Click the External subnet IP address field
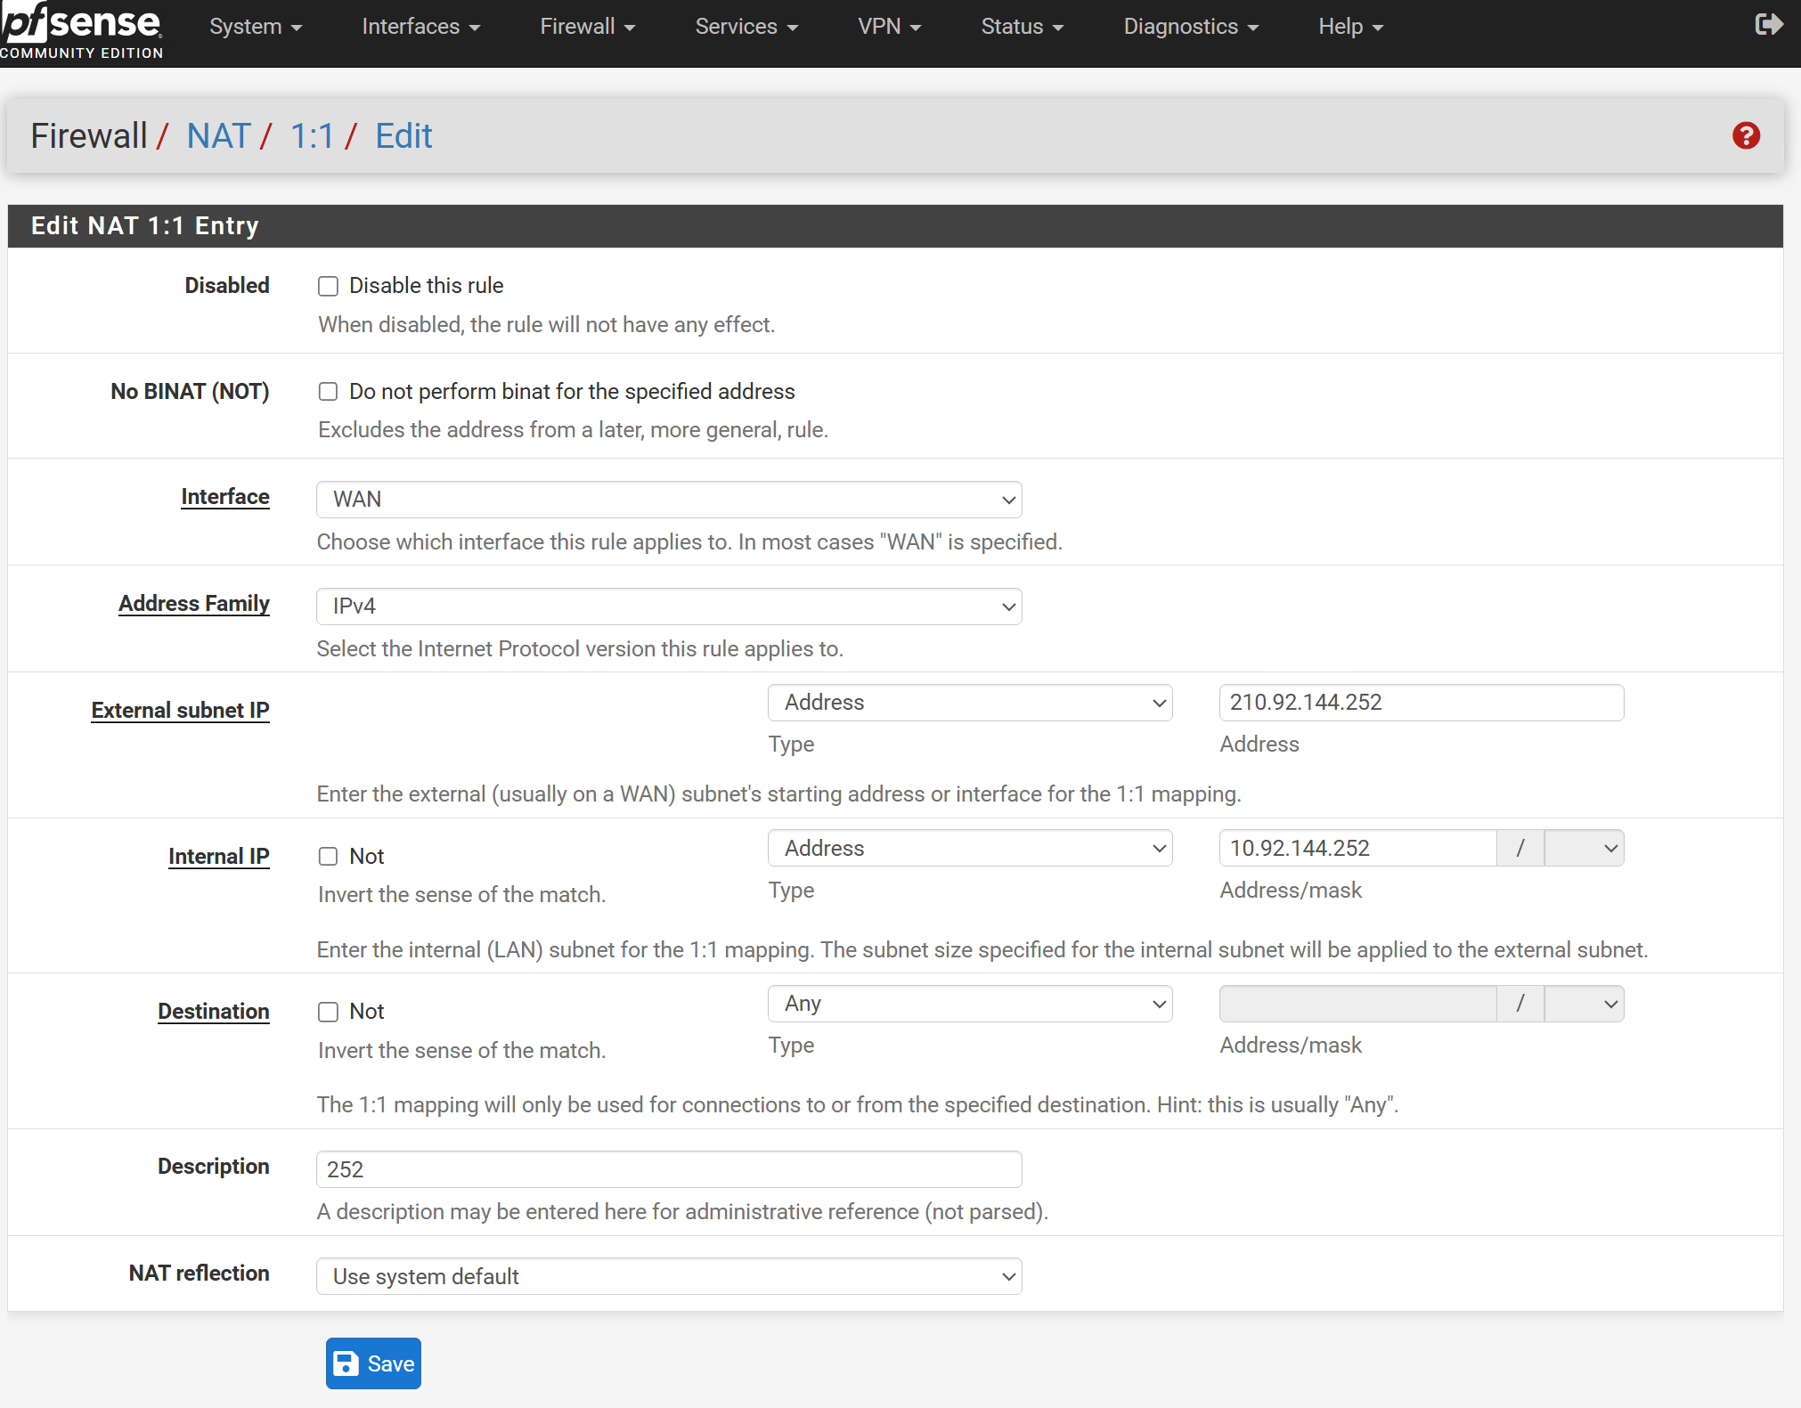Screen dimensions: 1801x1408 (x=1421, y=703)
